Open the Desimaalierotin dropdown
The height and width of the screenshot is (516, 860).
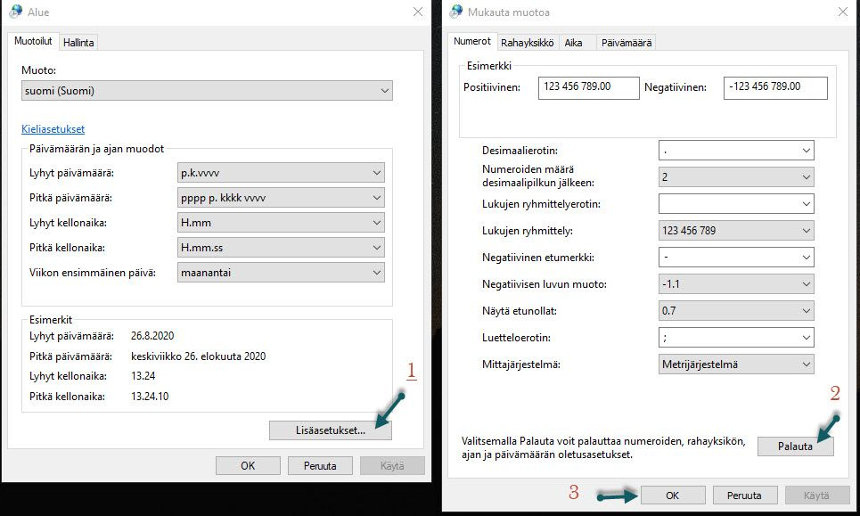click(736, 151)
